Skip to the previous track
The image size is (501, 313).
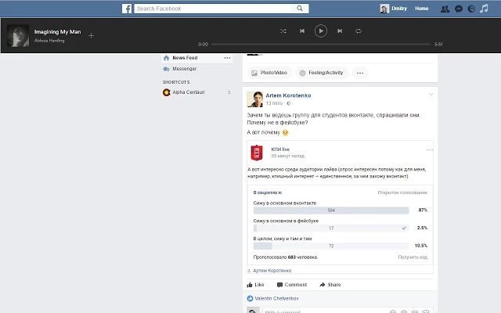pos(301,31)
